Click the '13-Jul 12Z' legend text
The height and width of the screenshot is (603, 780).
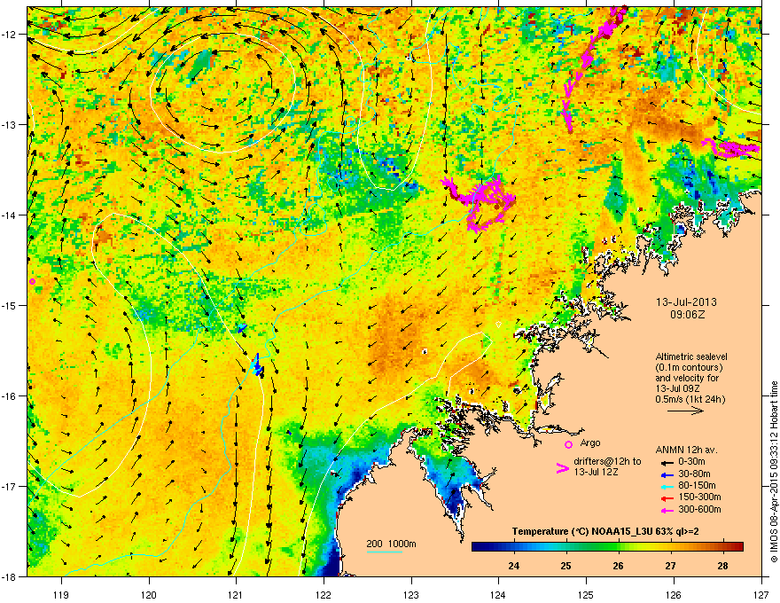coord(596,472)
